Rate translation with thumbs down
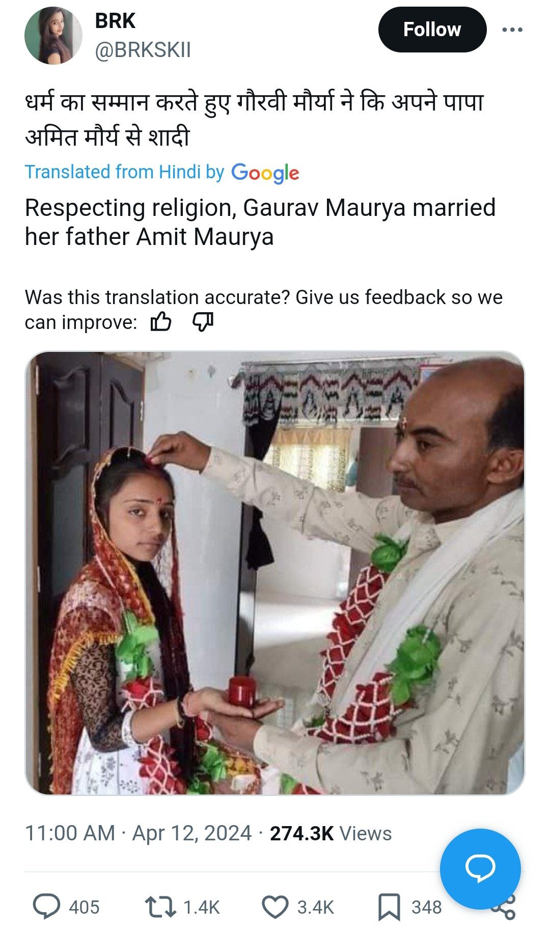 203,322
